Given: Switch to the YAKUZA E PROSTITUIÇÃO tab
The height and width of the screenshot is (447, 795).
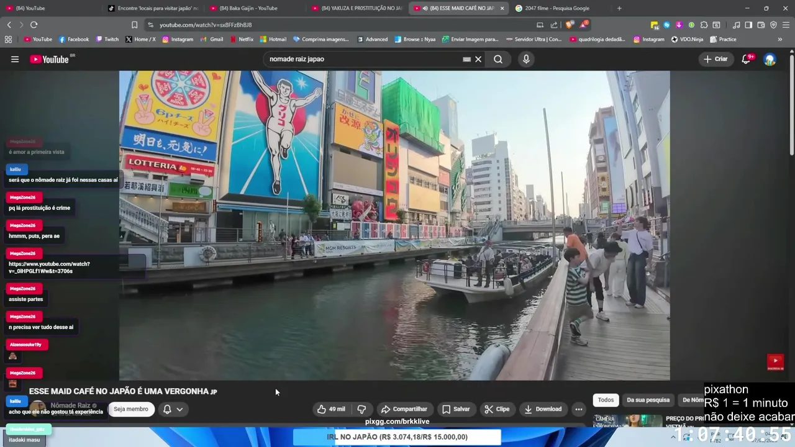Looking at the screenshot, I should 357,8.
